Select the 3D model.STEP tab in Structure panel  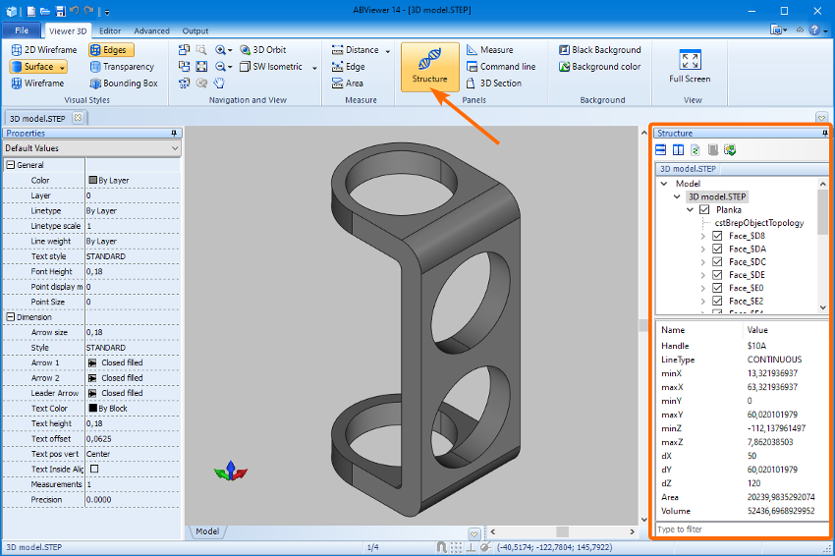click(x=688, y=169)
